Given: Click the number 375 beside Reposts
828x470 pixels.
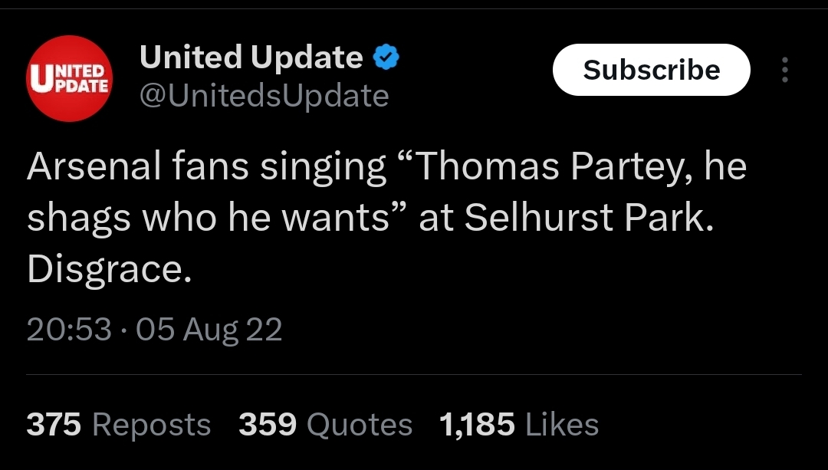Looking at the screenshot, I should click(x=54, y=425).
